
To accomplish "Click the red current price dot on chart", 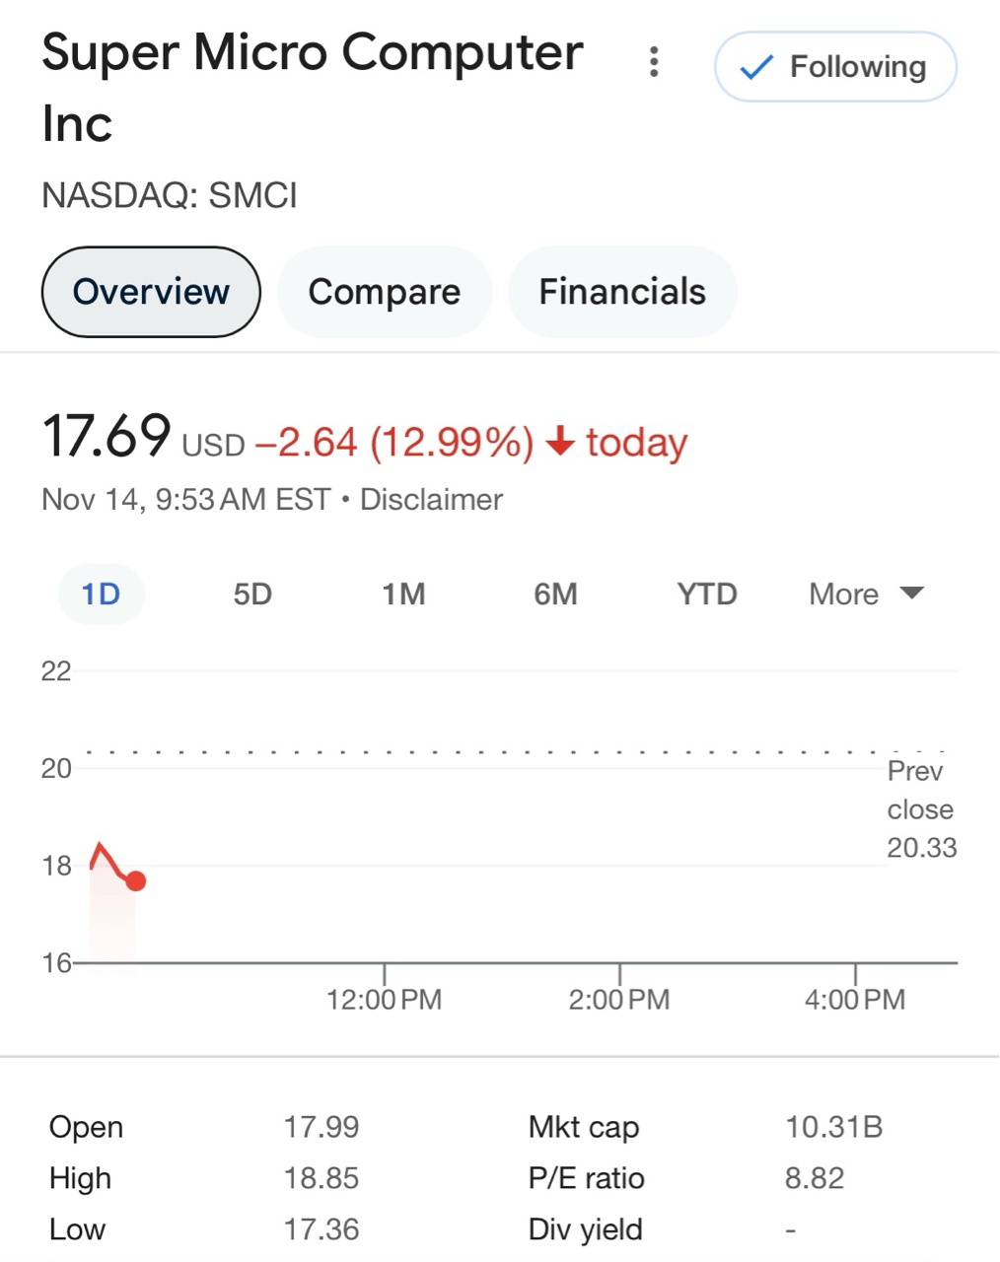I will (136, 880).
